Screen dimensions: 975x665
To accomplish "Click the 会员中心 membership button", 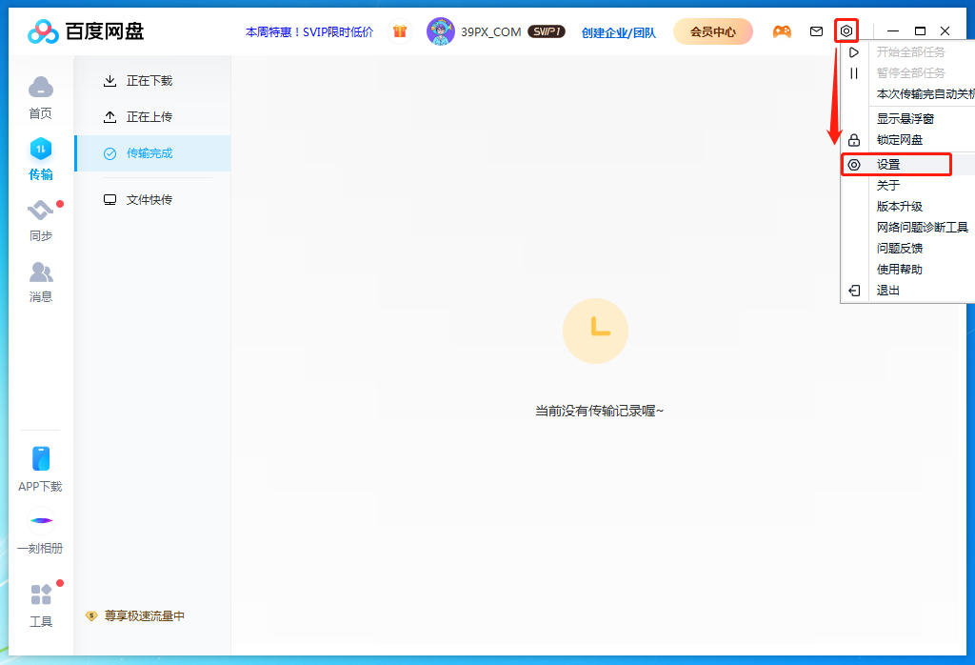I will (712, 30).
